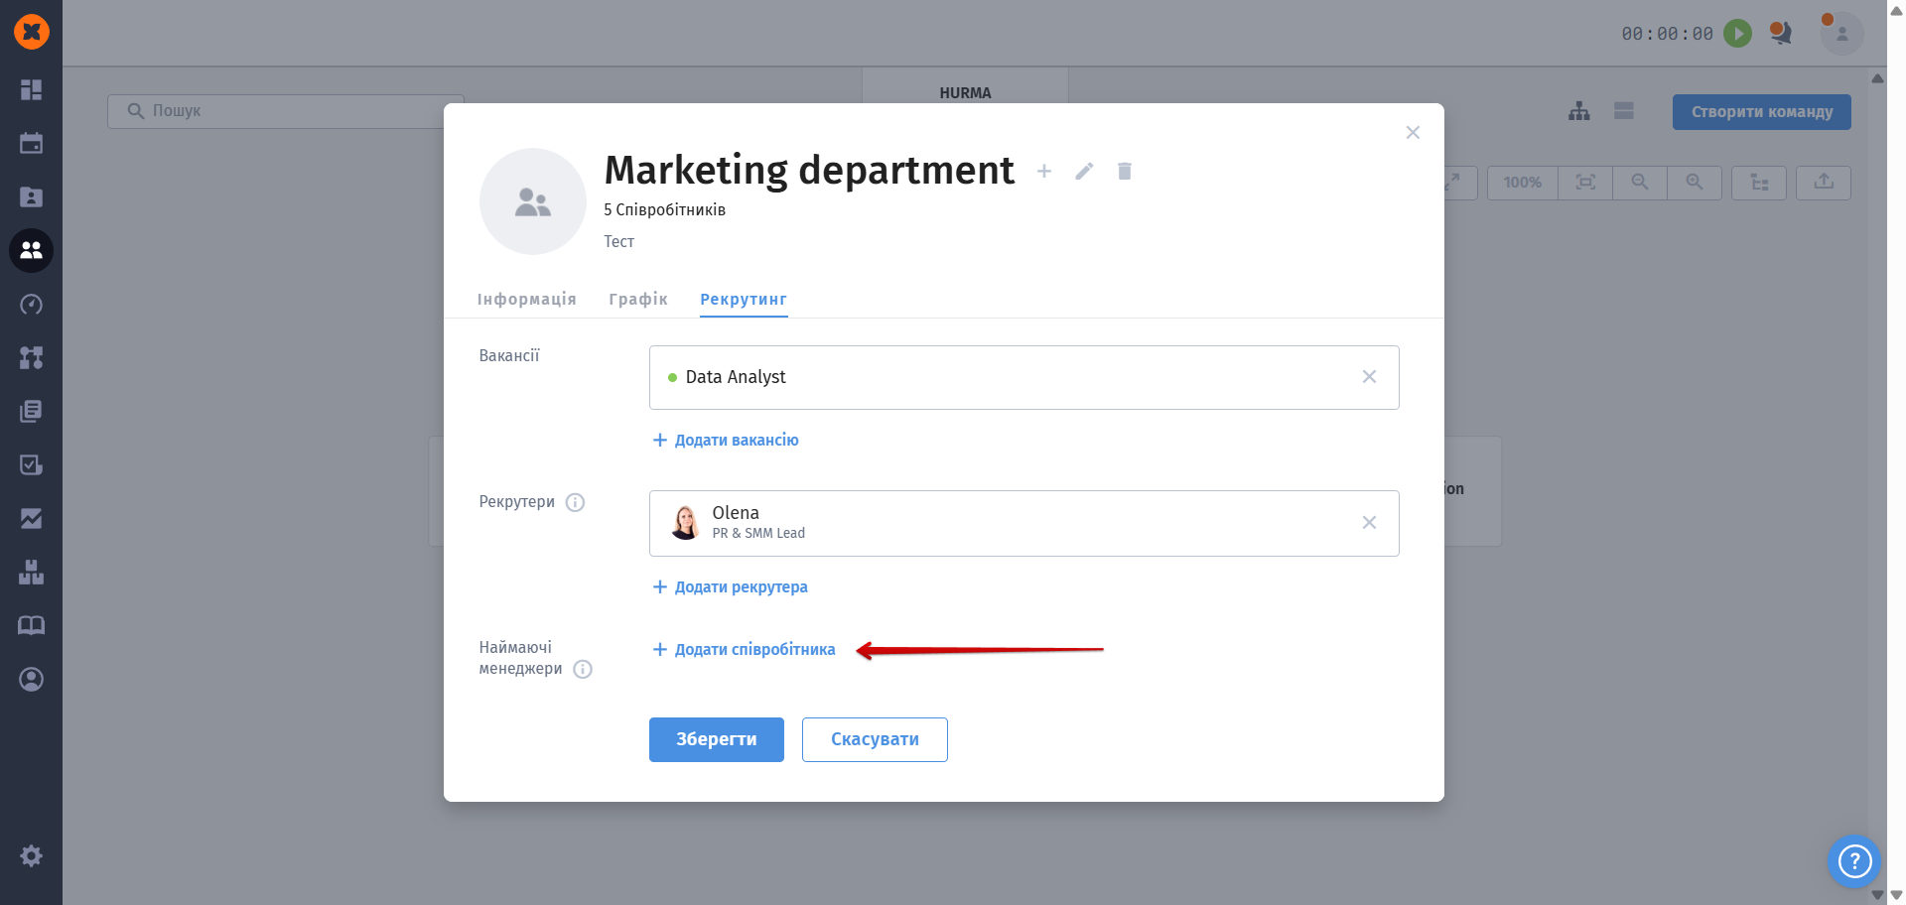
Task: Remove Olena from recruiters
Action: point(1369,523)
